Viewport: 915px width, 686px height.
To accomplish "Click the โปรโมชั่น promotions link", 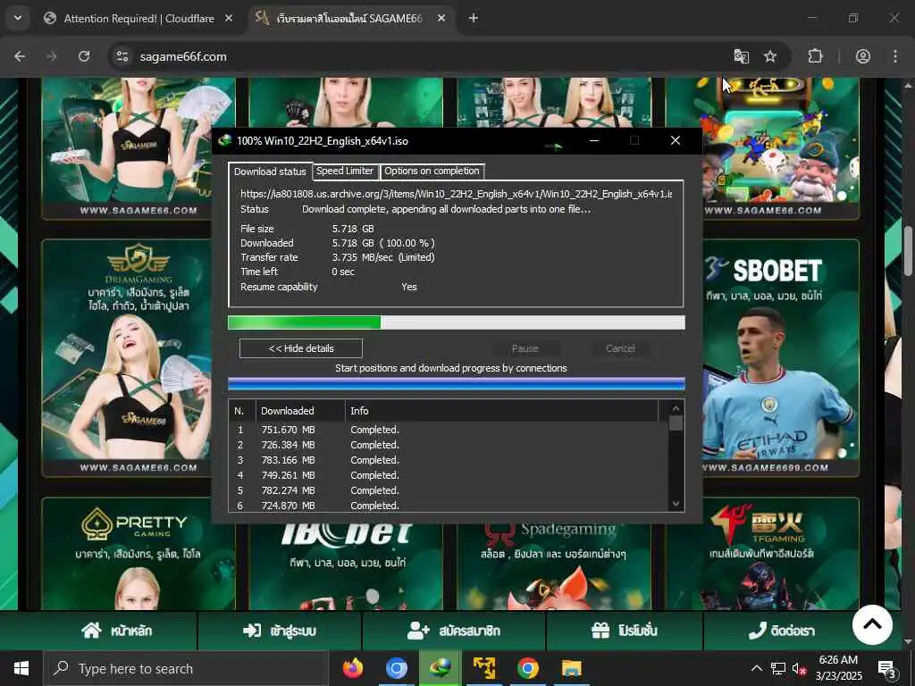I will pyautogui.click(x=624, y=631).
